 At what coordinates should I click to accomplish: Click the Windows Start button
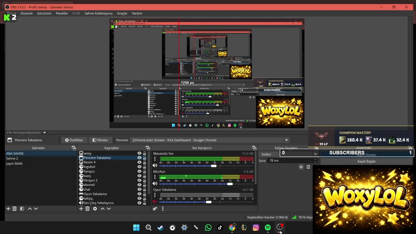coord(136,227)
